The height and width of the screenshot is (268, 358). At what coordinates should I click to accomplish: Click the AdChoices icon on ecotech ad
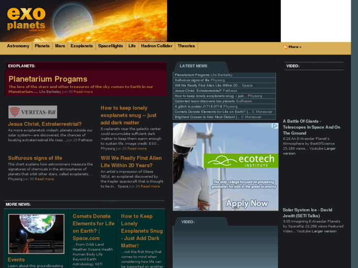tap(275, 126)
